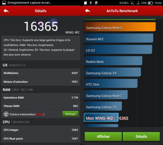Tap the SD card status icon
The height and width of the screenshot is (145, 163).
point(85,3)
